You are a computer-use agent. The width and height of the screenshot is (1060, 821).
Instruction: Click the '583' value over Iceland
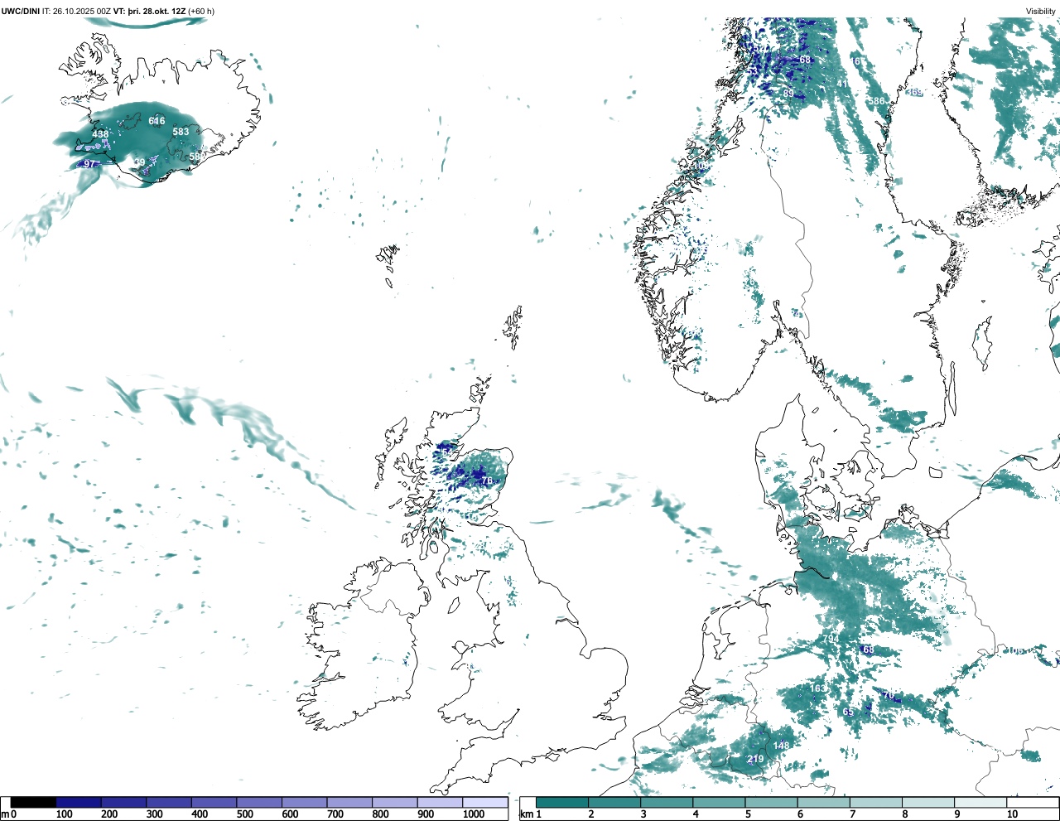coord(181,132)
